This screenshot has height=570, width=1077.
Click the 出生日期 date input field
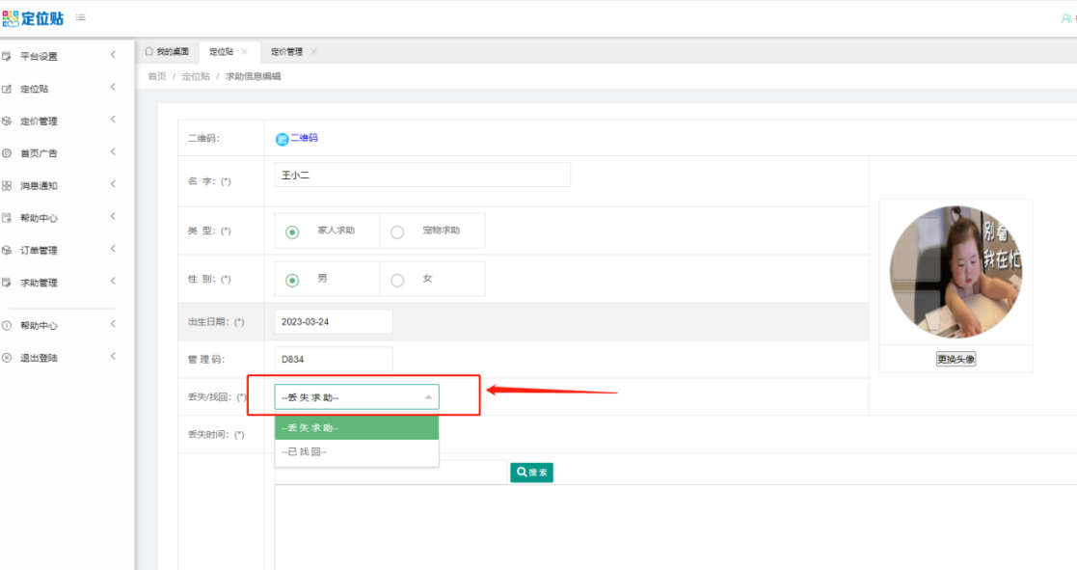[x=334, y=321]
